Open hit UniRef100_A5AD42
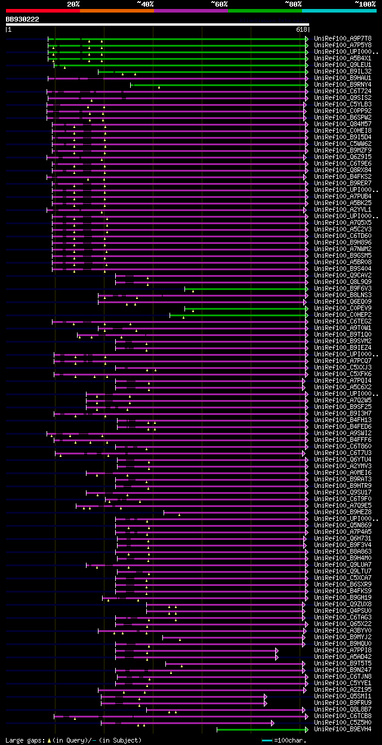The height and width of the screenshot is (745, 382). click(x=343, y=657)
